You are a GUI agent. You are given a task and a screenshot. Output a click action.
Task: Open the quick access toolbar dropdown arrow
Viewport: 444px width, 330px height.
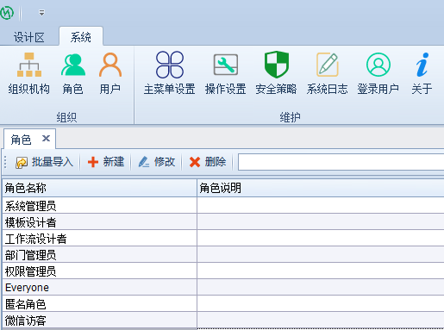[x=41, y=13]
